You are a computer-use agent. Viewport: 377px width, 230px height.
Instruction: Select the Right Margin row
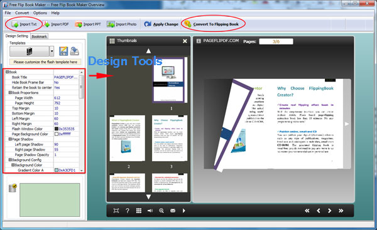coord(42,123)
